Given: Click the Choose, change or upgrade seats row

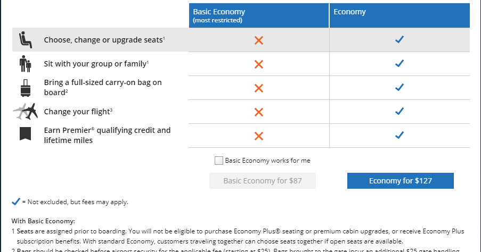Looking at the screenshot, I should 105,40.
